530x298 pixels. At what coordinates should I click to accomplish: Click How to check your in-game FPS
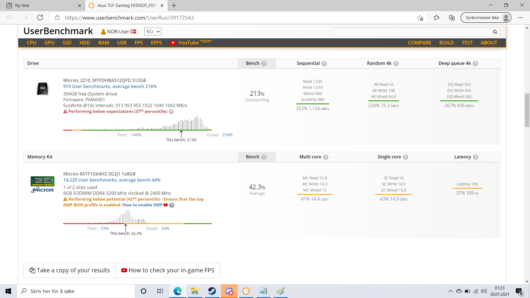point(168,270)
